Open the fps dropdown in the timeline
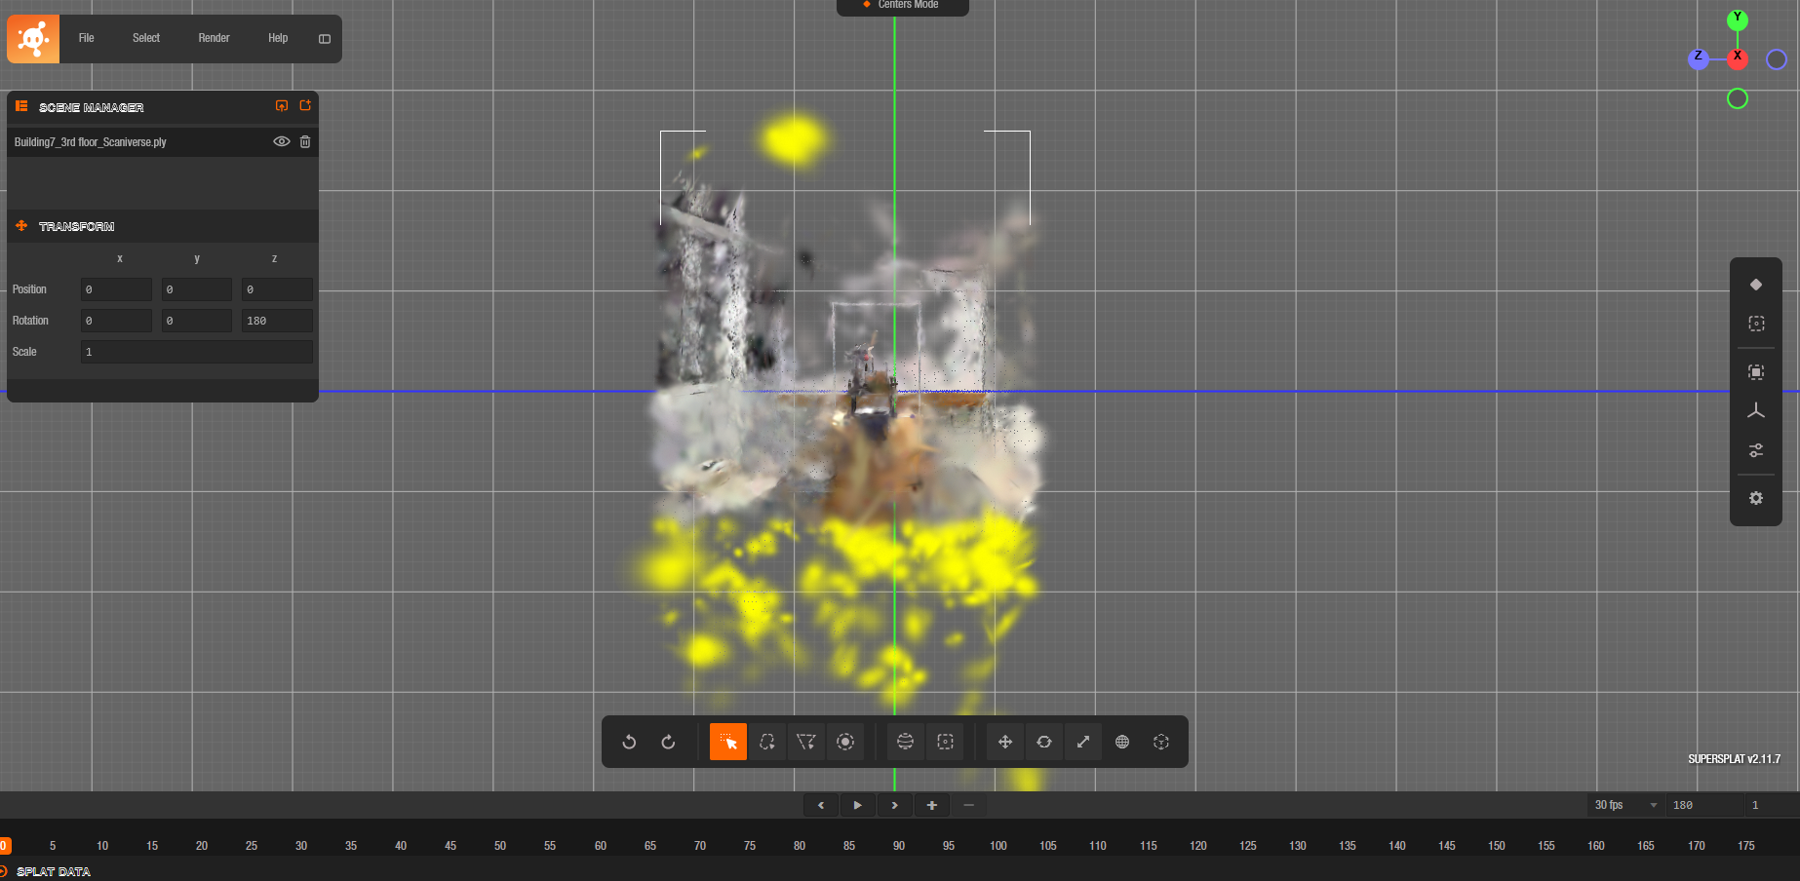 (1653, 805)
